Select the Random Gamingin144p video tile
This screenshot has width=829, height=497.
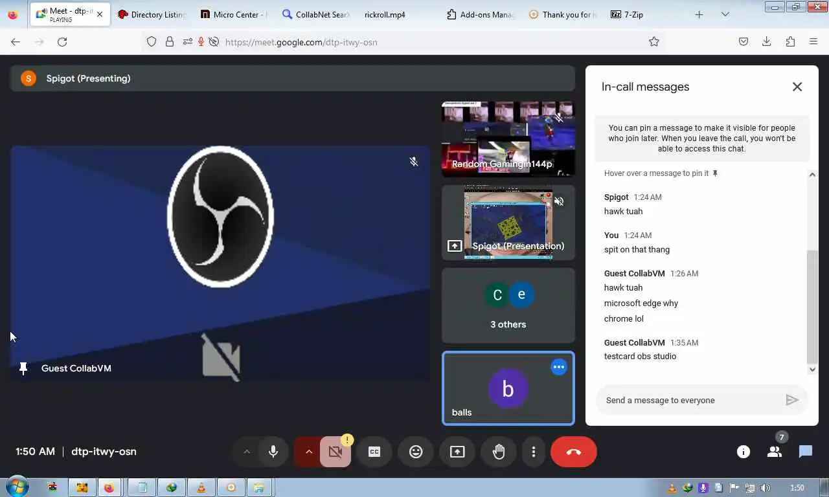tap(508, 138)
